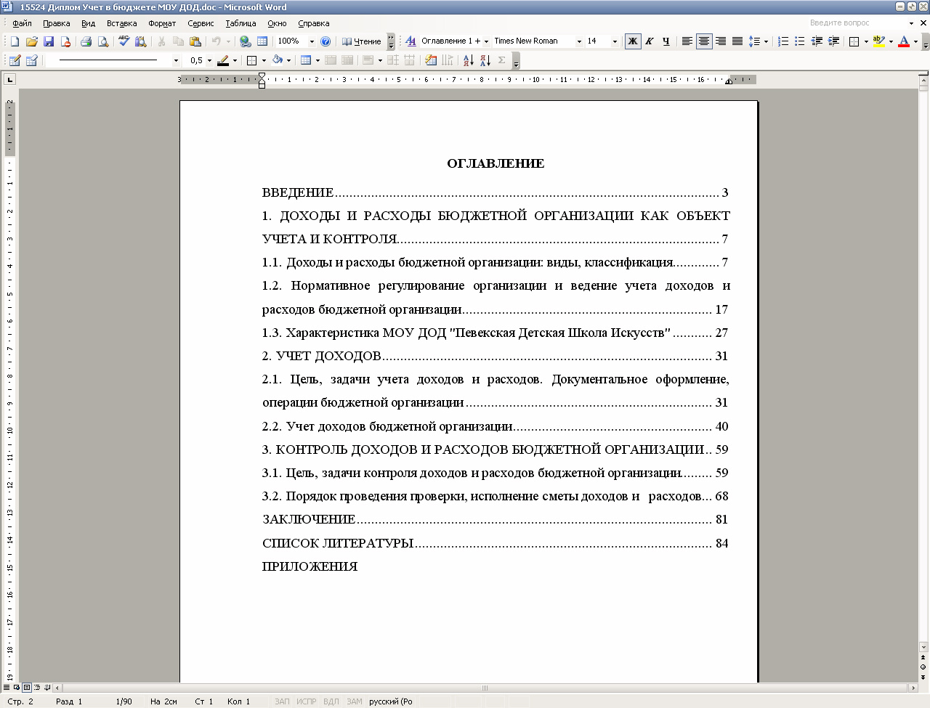Click the ВВЕДЕНИЕ table of contents entry

298,192
